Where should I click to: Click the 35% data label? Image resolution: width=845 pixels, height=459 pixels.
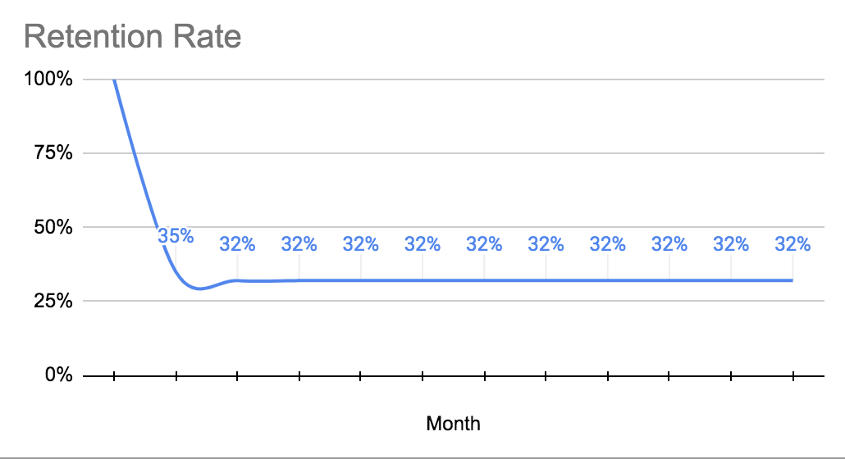tap(176, 236)
